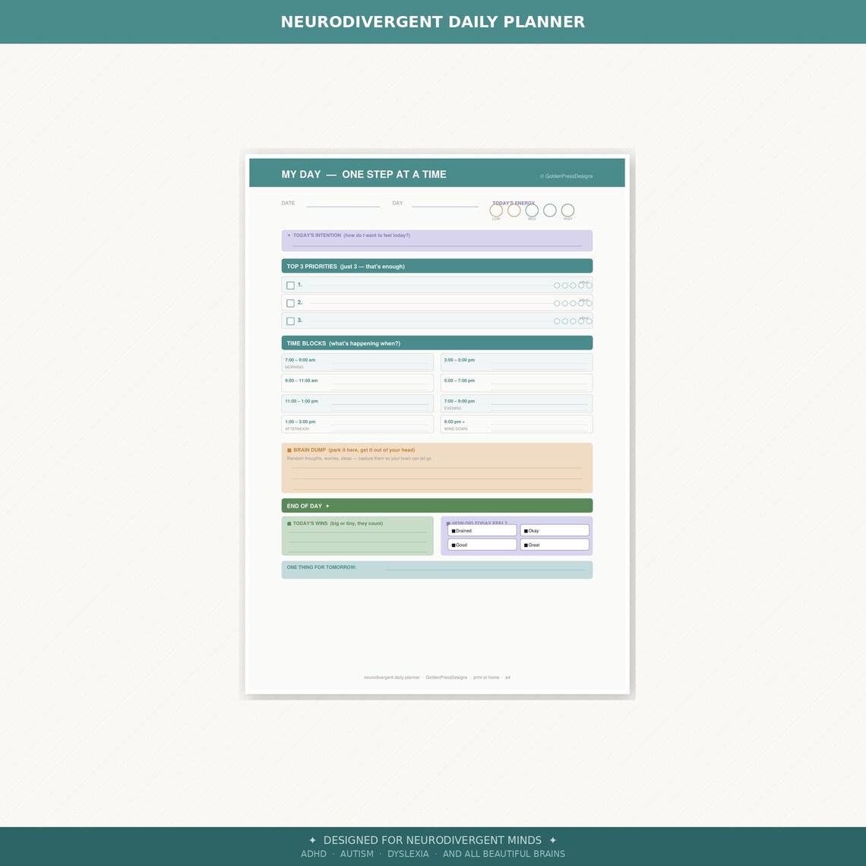Click the 'TOP 3 PRIORITIES' section header
The height and width of the screenshot is (866, 866).
pos(437,266)
